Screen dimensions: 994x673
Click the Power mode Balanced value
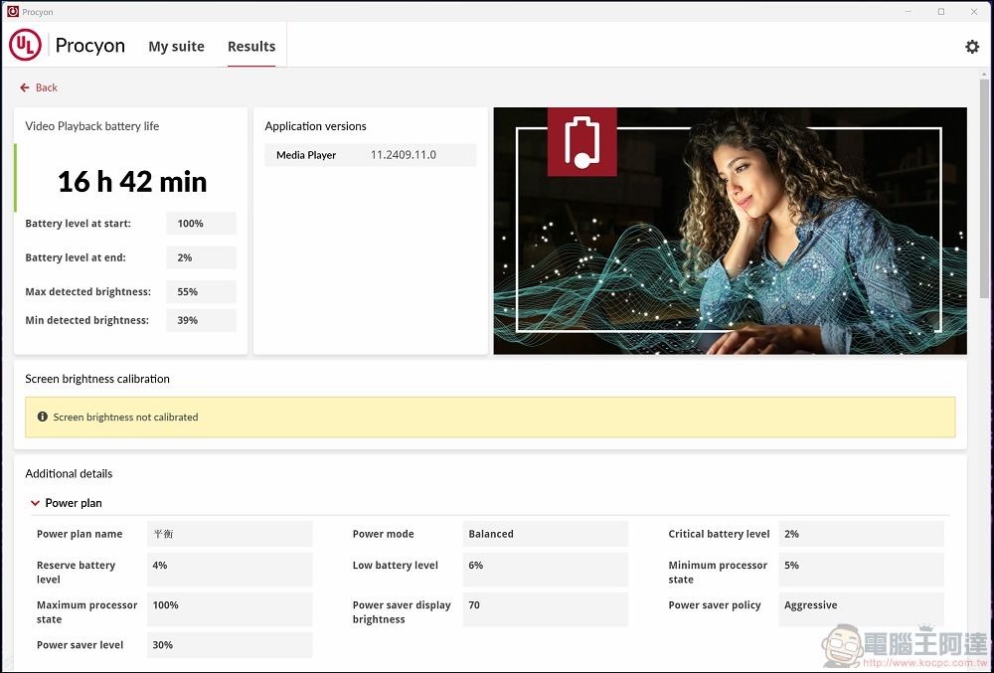pyautogui.click(x=545, y=534)
